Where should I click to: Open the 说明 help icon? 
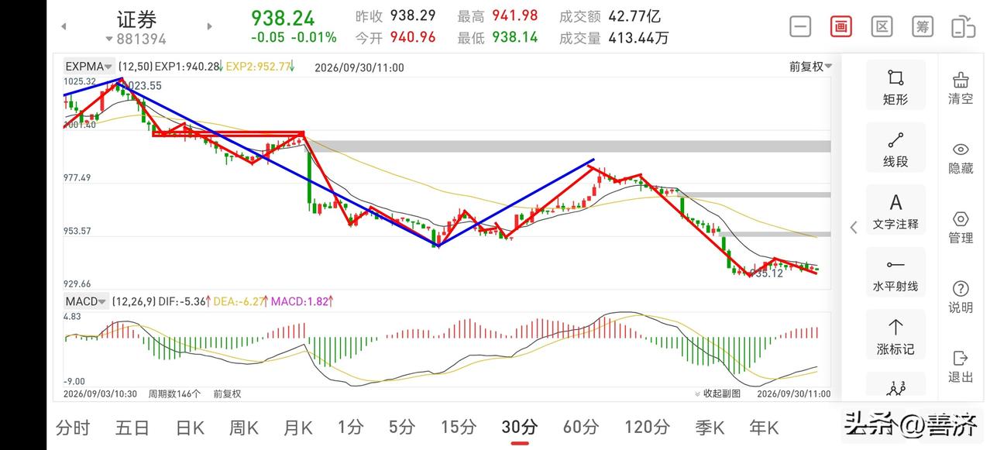(961, 297)
